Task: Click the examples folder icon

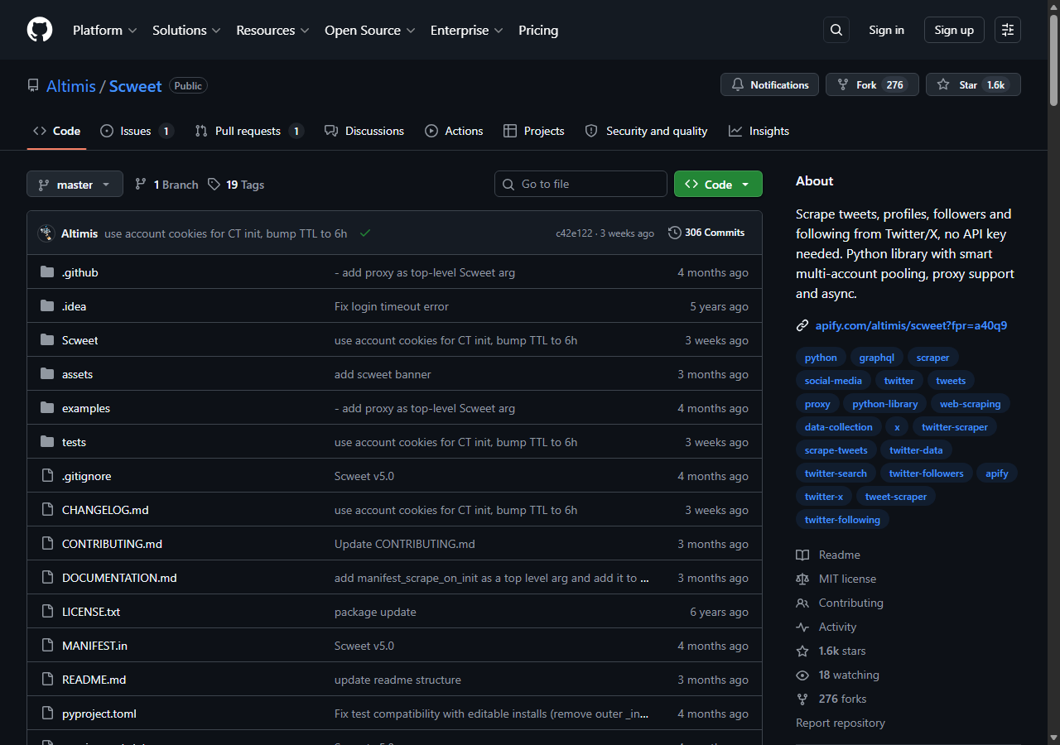Action: pos(47,408)
